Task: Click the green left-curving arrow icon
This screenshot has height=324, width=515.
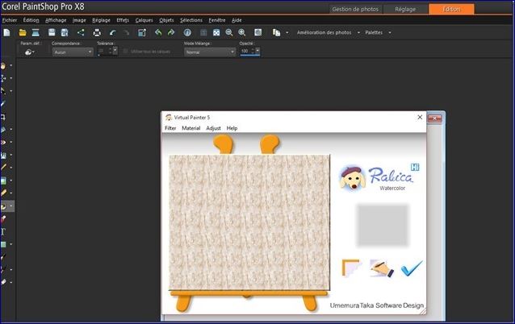Action: 158,32
